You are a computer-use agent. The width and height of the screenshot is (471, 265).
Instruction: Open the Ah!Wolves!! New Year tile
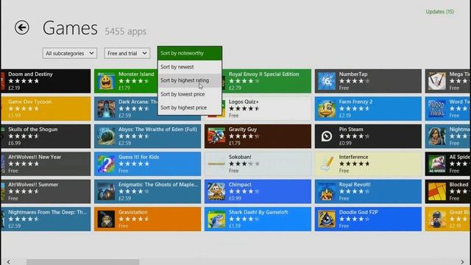(46, 164)
